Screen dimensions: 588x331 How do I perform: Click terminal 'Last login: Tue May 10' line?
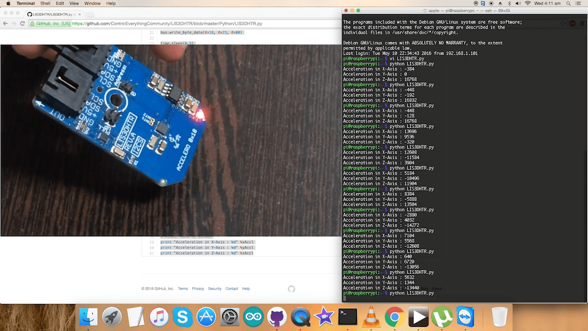tap(410, 54)
